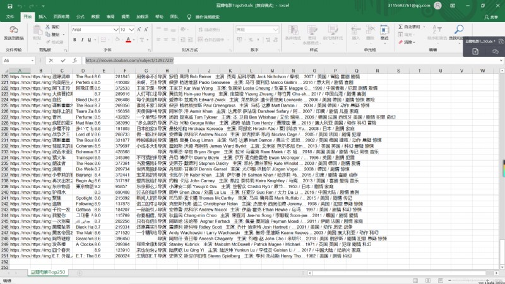
Task: Click the fx insert function icon
Action: (x=74, y=61)
